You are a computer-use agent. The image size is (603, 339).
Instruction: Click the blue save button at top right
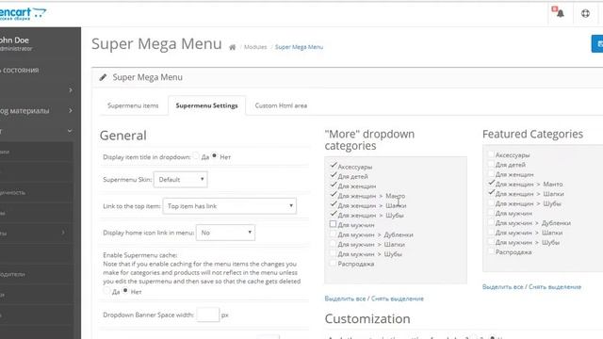click(x=597, y=44)
